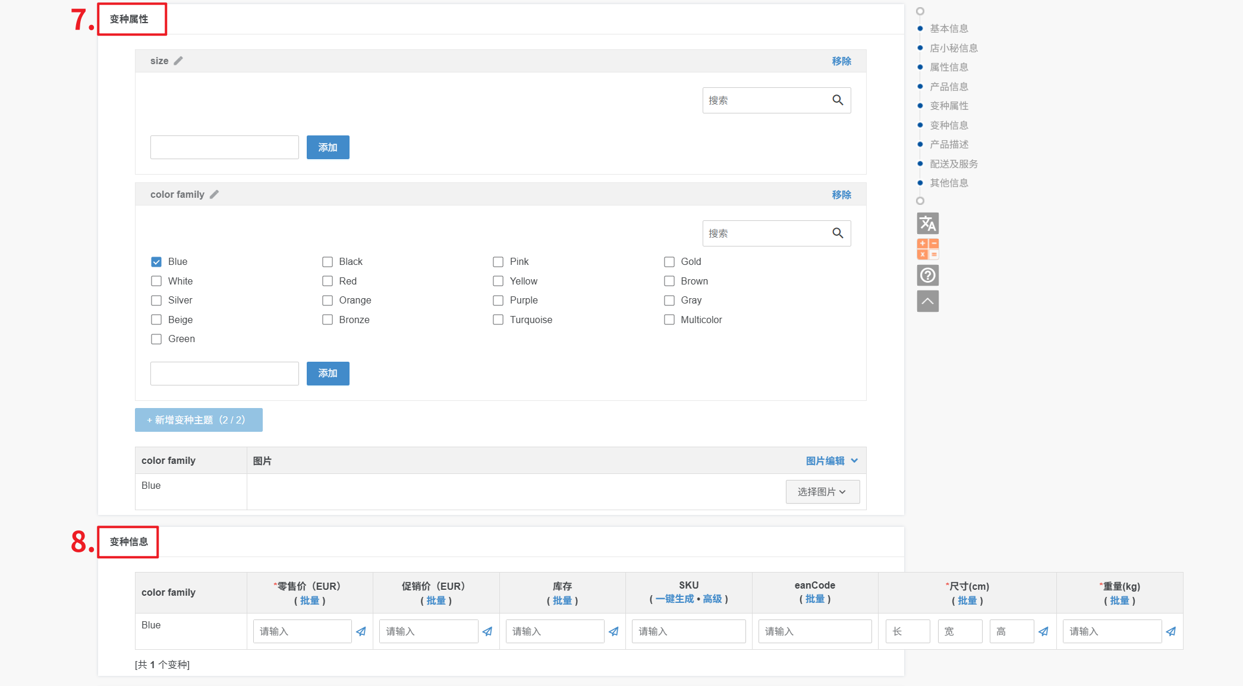Viewport: 1243px width, 686px height.
Task: Click the pencil icon next to size
Action: click(x=178, y=61)
